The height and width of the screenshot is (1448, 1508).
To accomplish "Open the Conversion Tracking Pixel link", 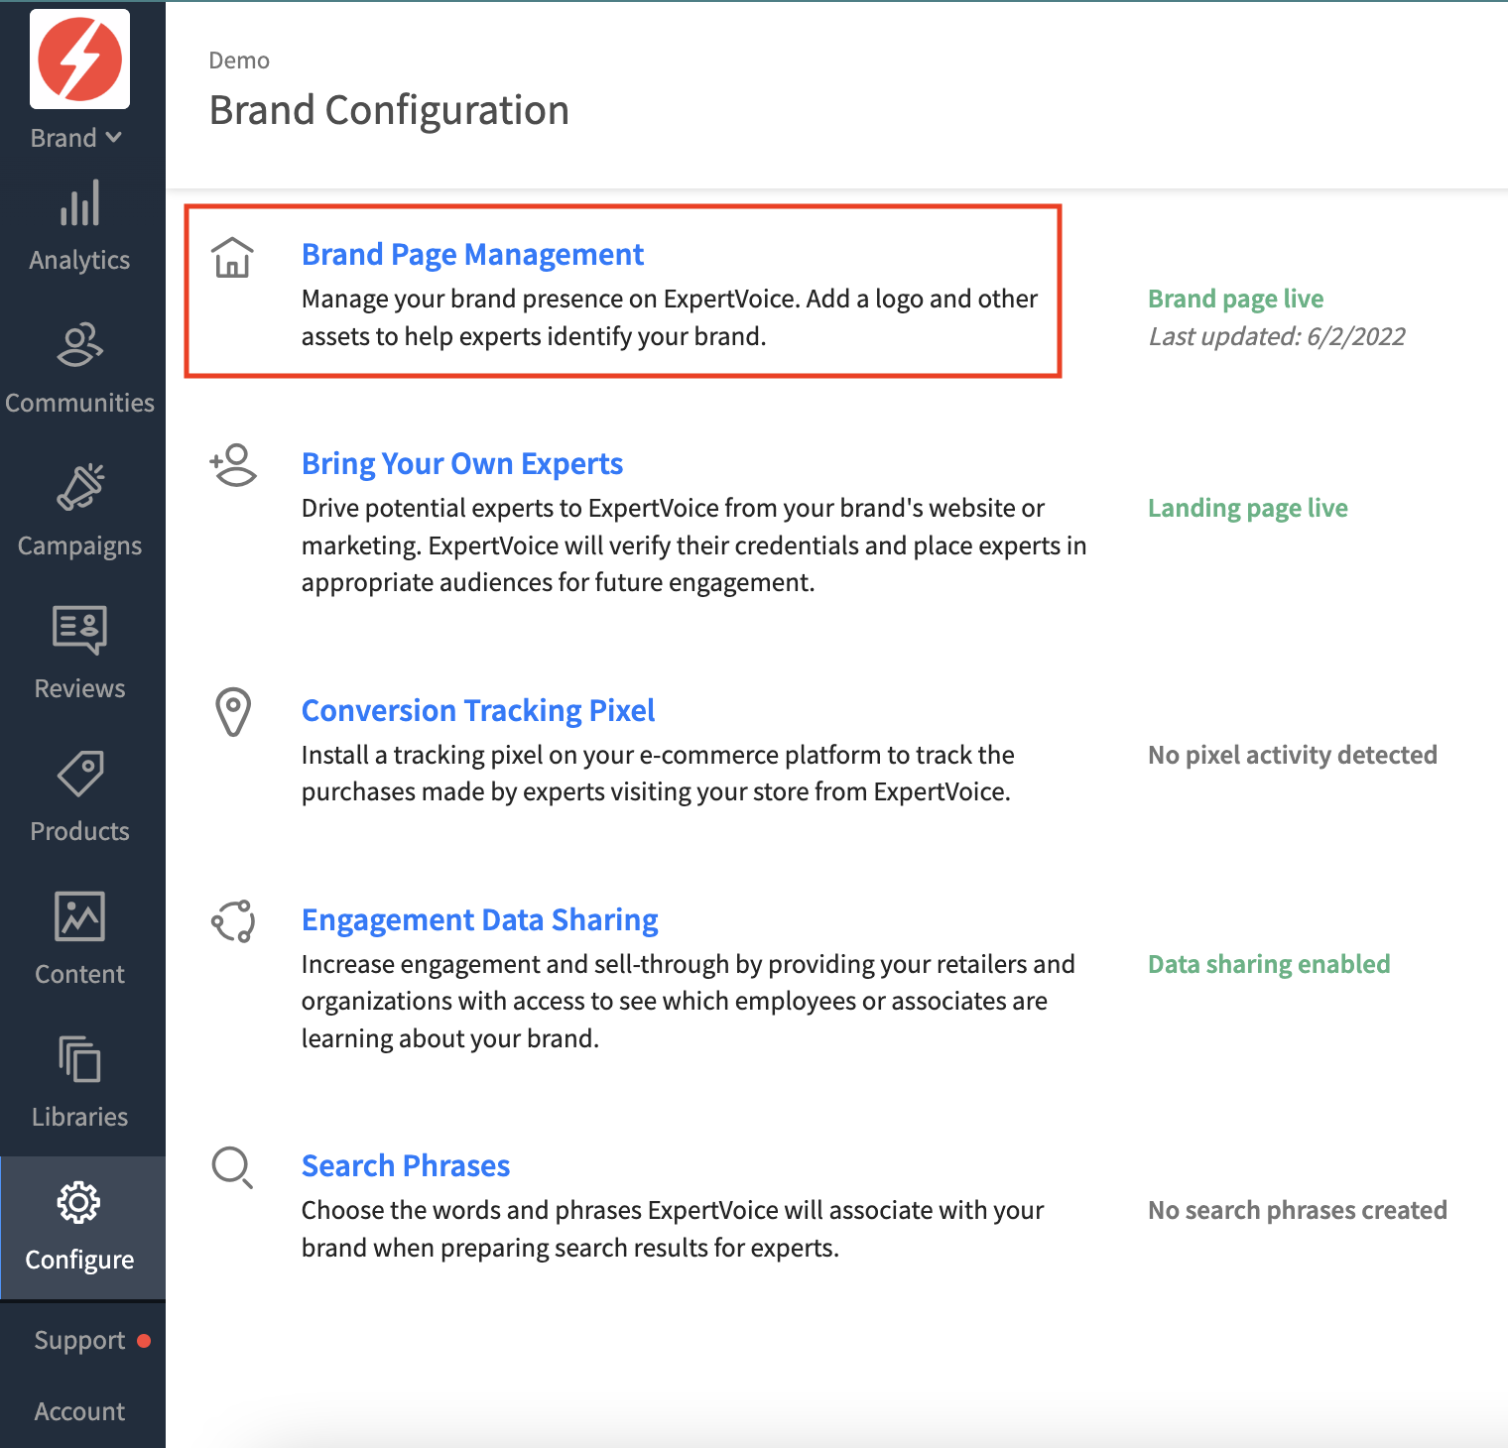I will pyautogui.click(x=478, y=711).
